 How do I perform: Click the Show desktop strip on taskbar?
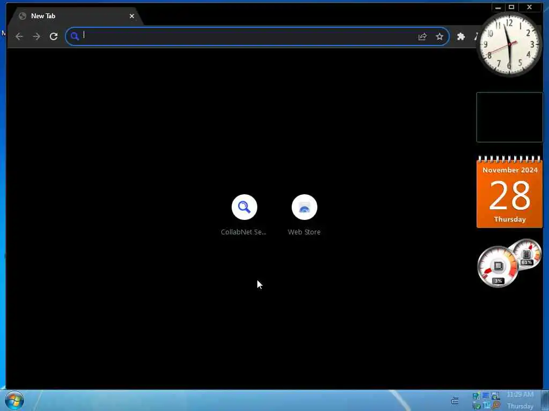coord(545,400)
